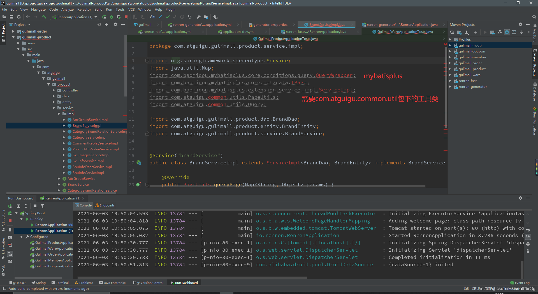The height and width of the screenshot is (294, 538).
Task: Open the Project panel gear settings
Action: point(116,24)
